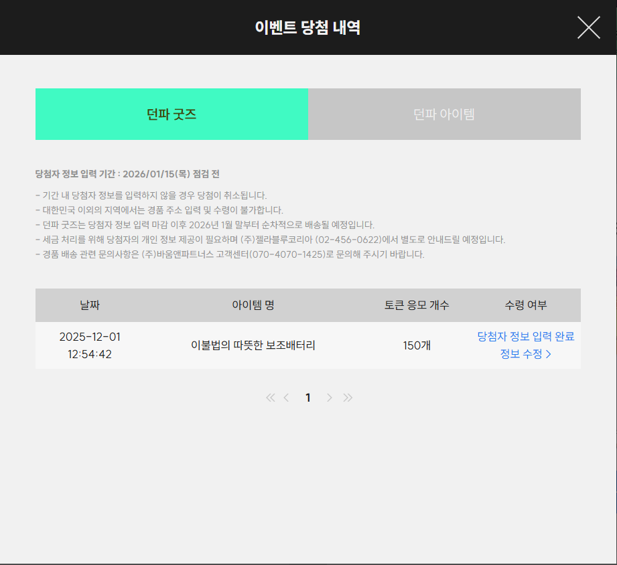Click the 수령 여부 column header

(526, 305)
